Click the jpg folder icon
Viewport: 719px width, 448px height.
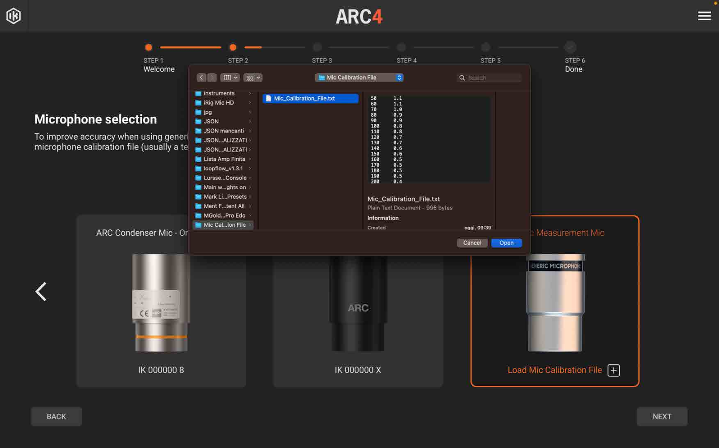click(x=198, y=112)
